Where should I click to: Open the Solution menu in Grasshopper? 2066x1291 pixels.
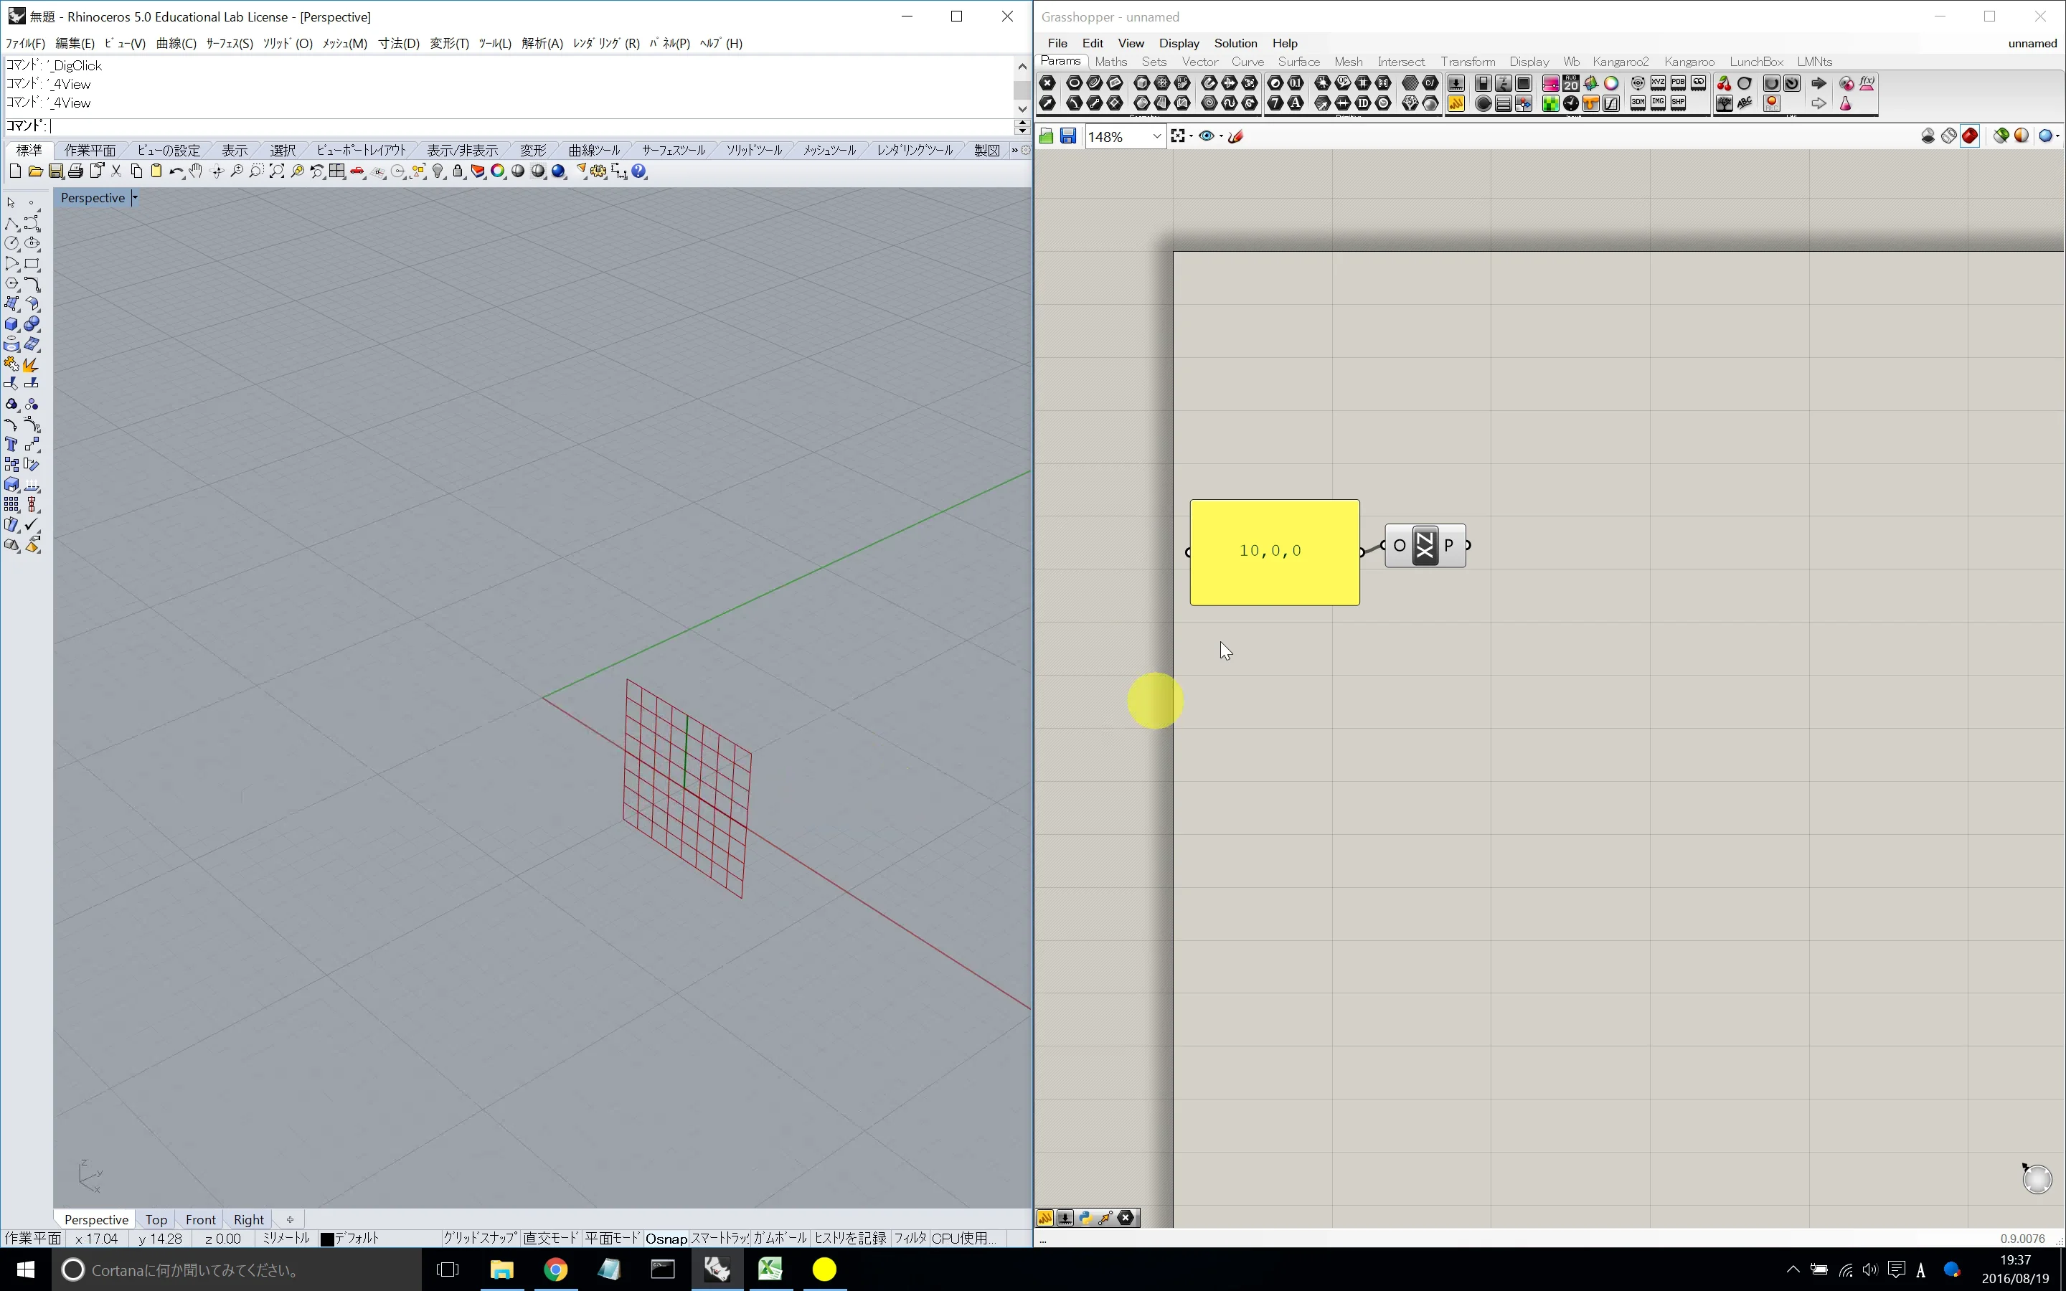[x=1235, y=44]
